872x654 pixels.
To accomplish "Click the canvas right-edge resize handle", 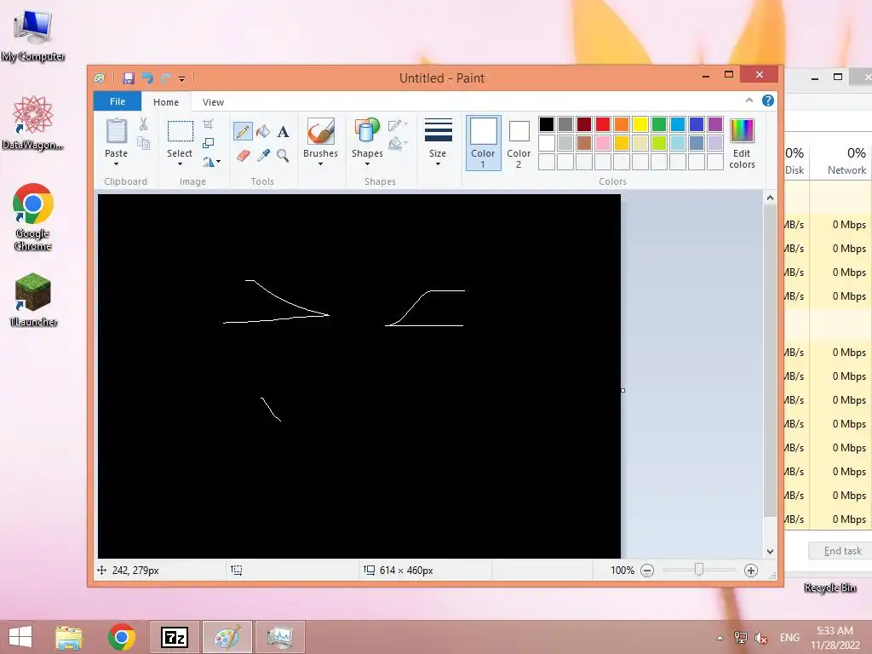I will [622, 390].
